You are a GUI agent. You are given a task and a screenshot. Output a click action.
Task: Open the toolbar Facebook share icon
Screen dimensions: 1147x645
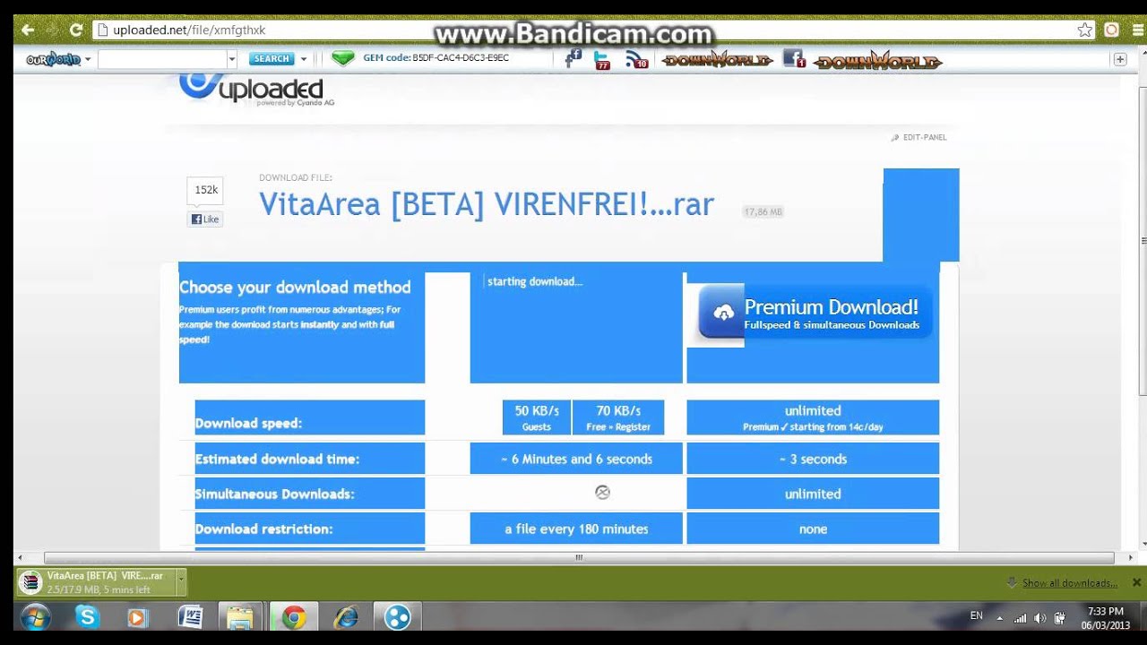click(573, 59)
